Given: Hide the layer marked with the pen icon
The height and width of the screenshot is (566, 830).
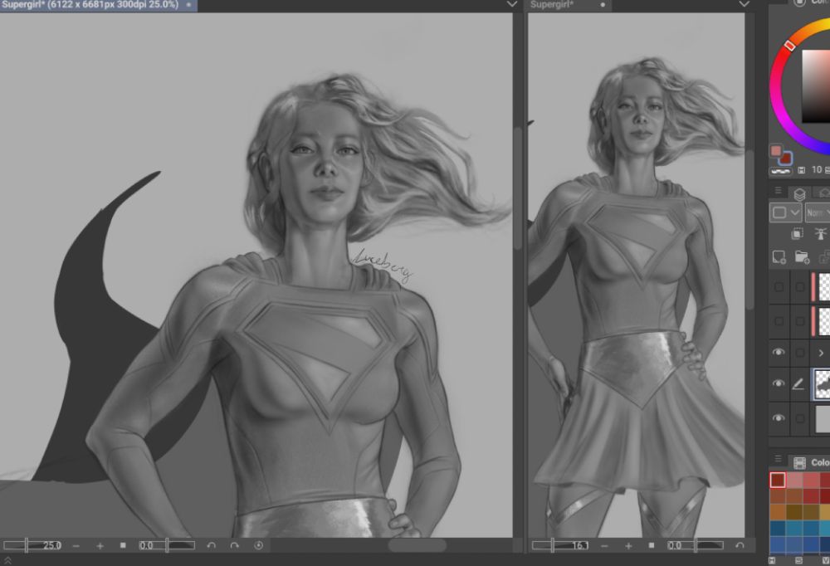Looking at the screenshot, I should click(x=779, y=384).
